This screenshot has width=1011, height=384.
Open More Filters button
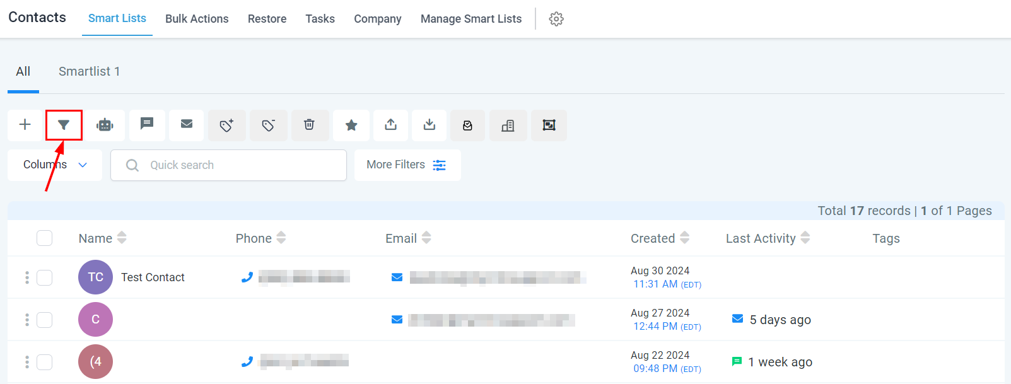coord(407,165)
